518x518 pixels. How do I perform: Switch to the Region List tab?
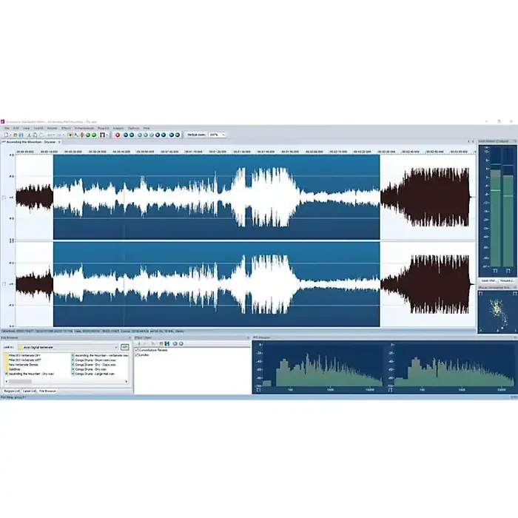pos(12,391)
